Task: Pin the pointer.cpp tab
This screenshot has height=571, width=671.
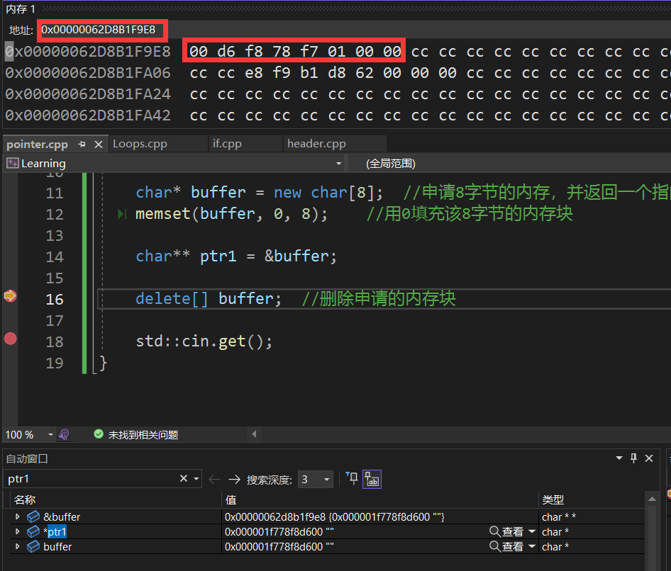Action: (82, 145)
